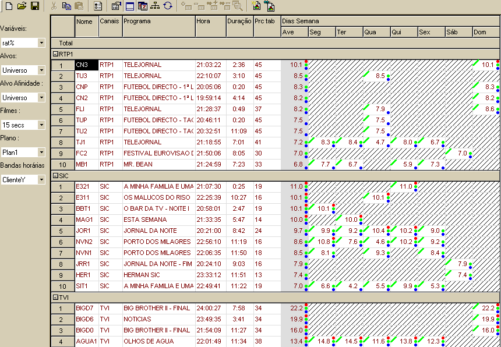Select the Total row
501x347 pixels.
[276, 43]
